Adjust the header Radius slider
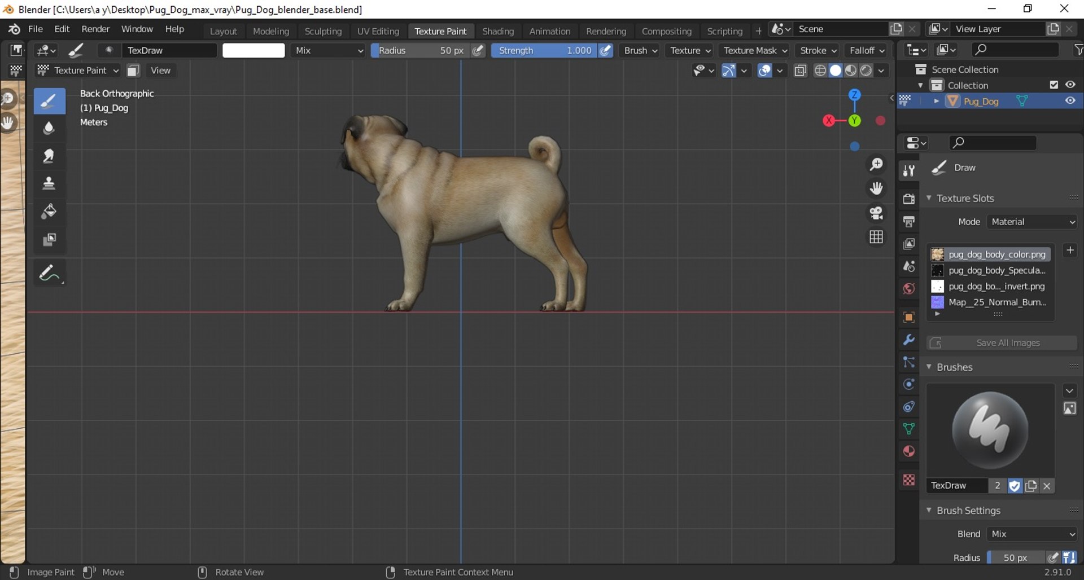 tap(420, 50)
